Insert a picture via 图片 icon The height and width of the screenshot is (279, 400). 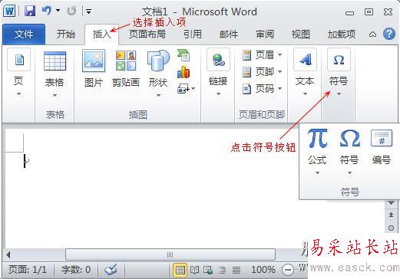tap(94, 61)
